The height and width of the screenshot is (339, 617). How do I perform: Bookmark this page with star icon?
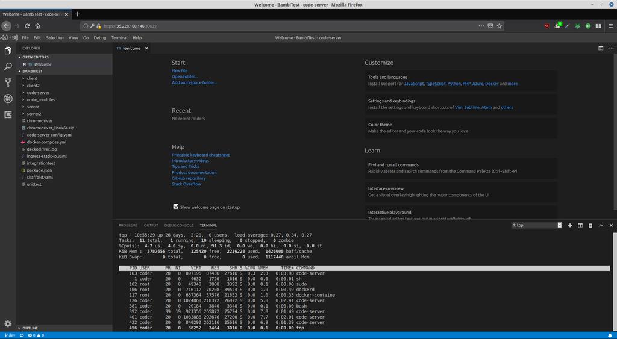point(500,26)
